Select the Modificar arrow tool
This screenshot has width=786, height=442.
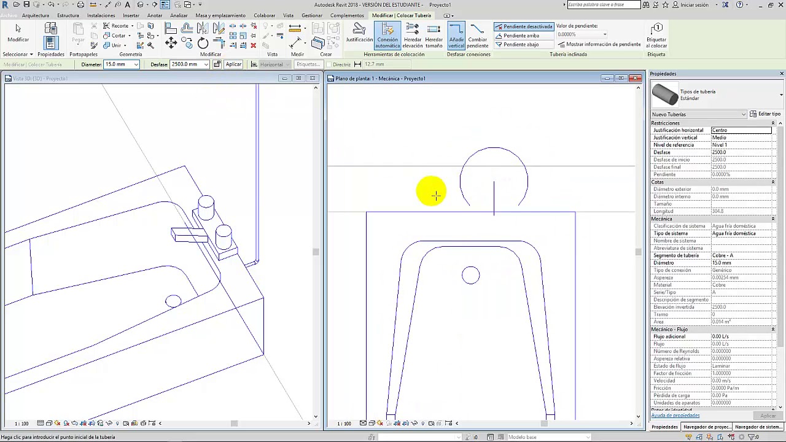pos(18,32)
